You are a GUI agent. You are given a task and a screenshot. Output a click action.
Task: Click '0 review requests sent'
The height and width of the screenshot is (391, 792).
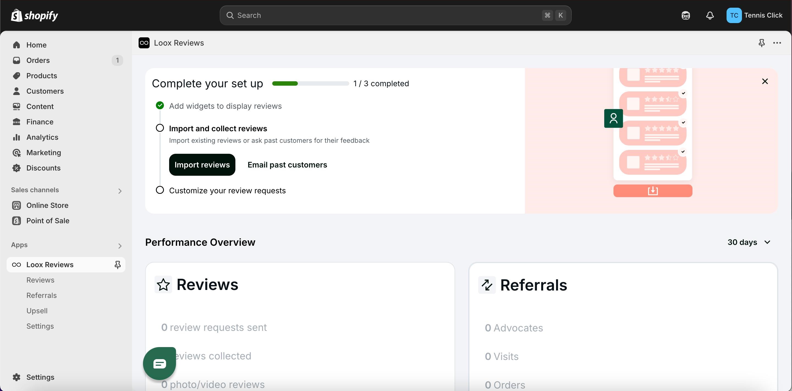(214, 328)
